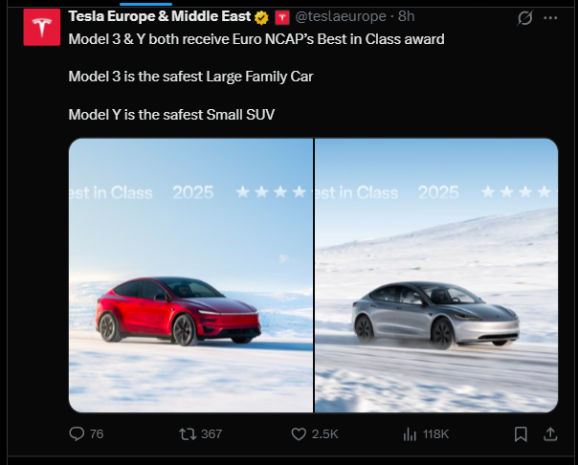Open the silver Model 3 image
The height and width of the screenshot is (465, 578).
coord(436,276)
